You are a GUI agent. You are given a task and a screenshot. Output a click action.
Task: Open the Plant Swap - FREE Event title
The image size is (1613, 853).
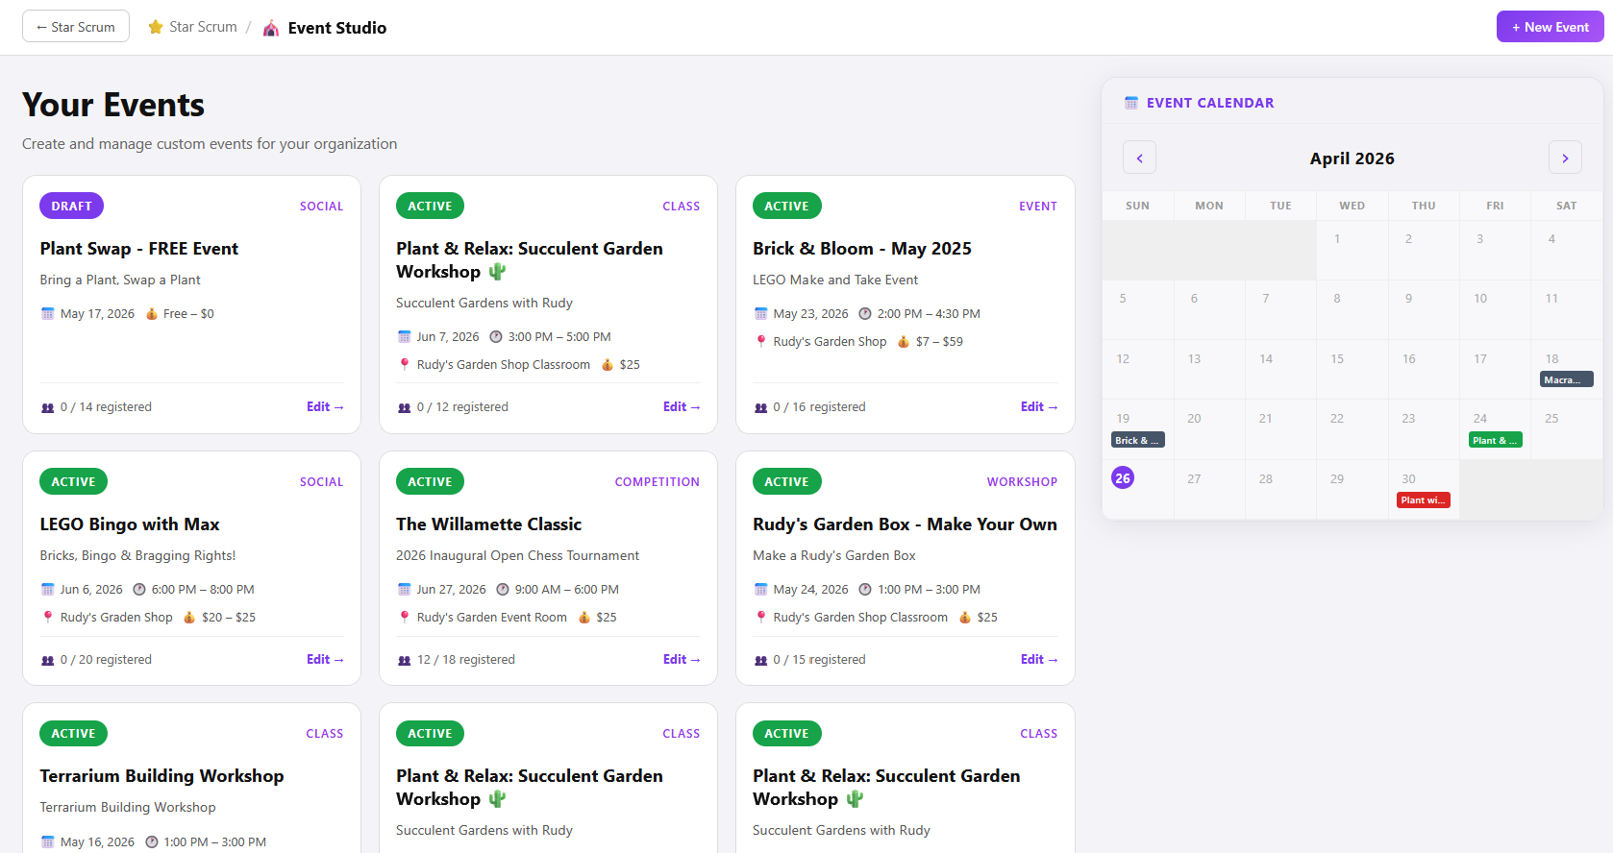(x=139, y=248)
